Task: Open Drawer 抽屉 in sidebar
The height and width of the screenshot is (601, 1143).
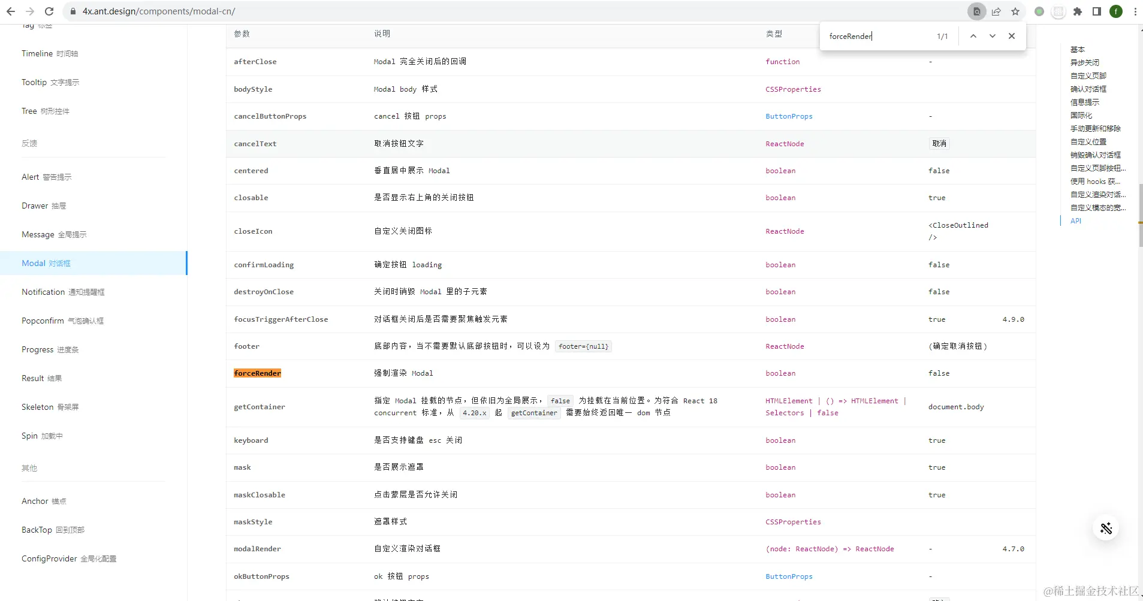Action: point(44,206)
